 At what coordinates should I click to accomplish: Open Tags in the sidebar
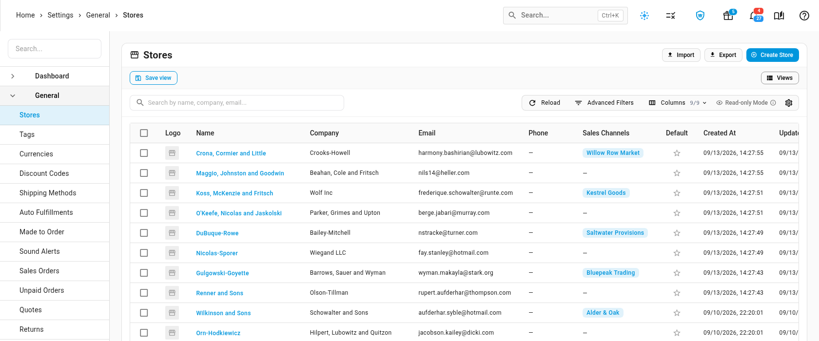tap(55, 134)
